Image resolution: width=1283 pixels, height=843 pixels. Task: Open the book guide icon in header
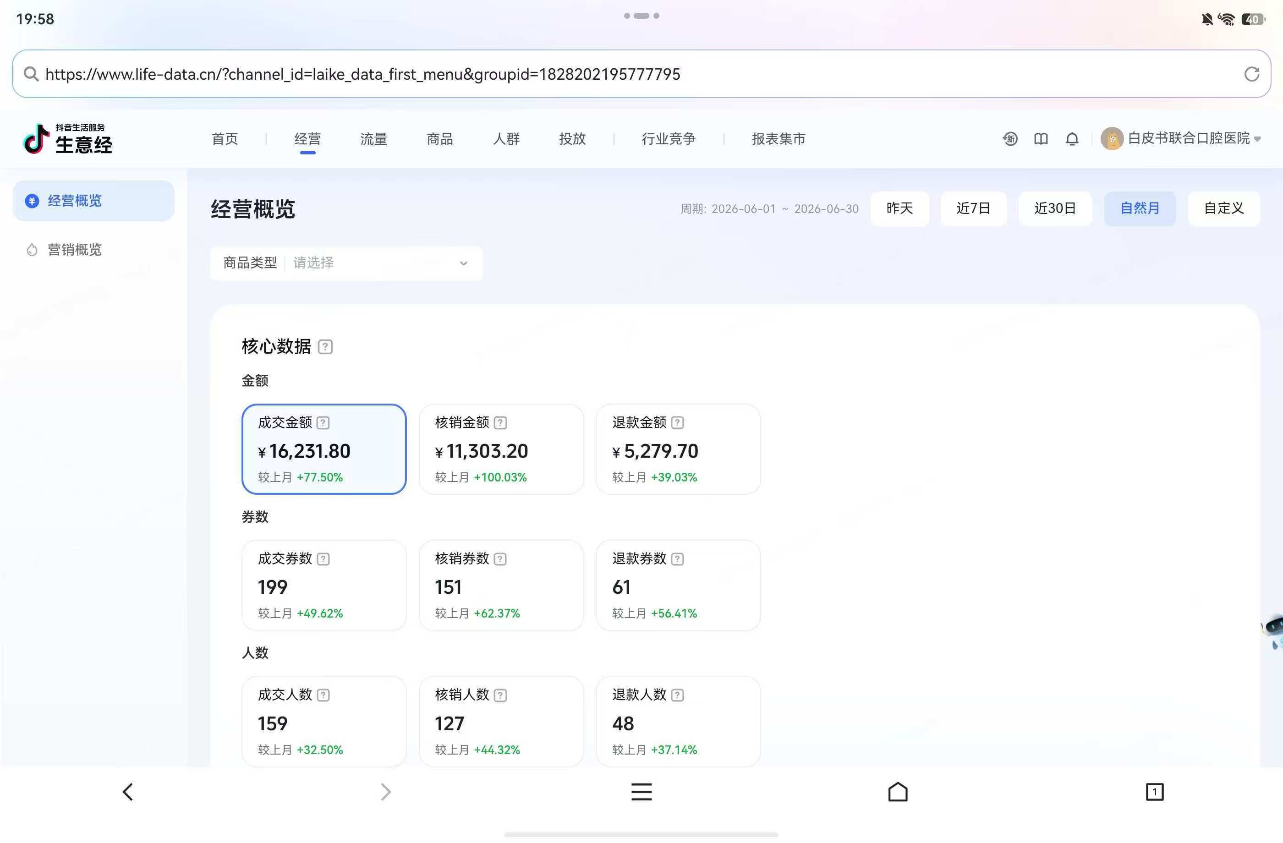click(x=1041, y=139)
